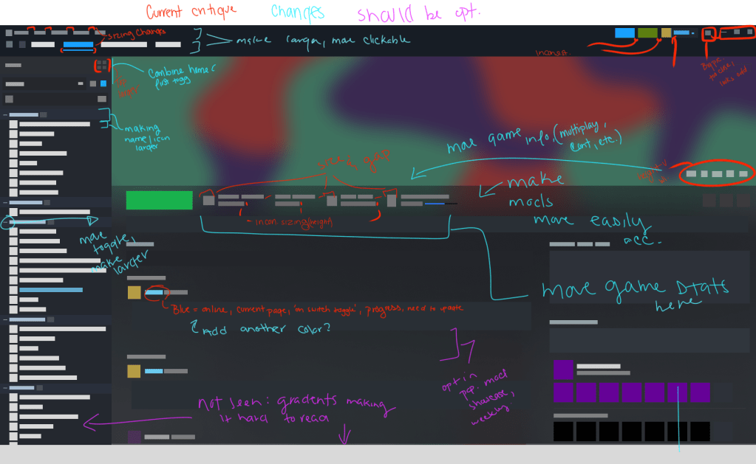Collapse the first game category in sidebar
Image resolution: width=756 pixels, height=464 pixels.
point(5,115)
